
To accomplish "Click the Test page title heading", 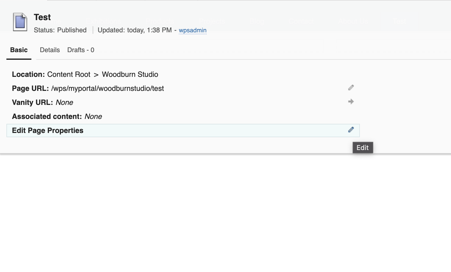I will pyautogui.click(x=42, y=17).
